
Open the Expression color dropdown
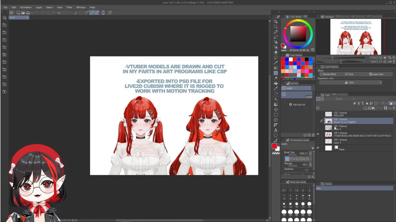(x=350, y=82)
